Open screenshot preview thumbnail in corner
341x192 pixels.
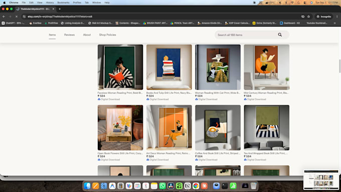(x=321, y=180)
